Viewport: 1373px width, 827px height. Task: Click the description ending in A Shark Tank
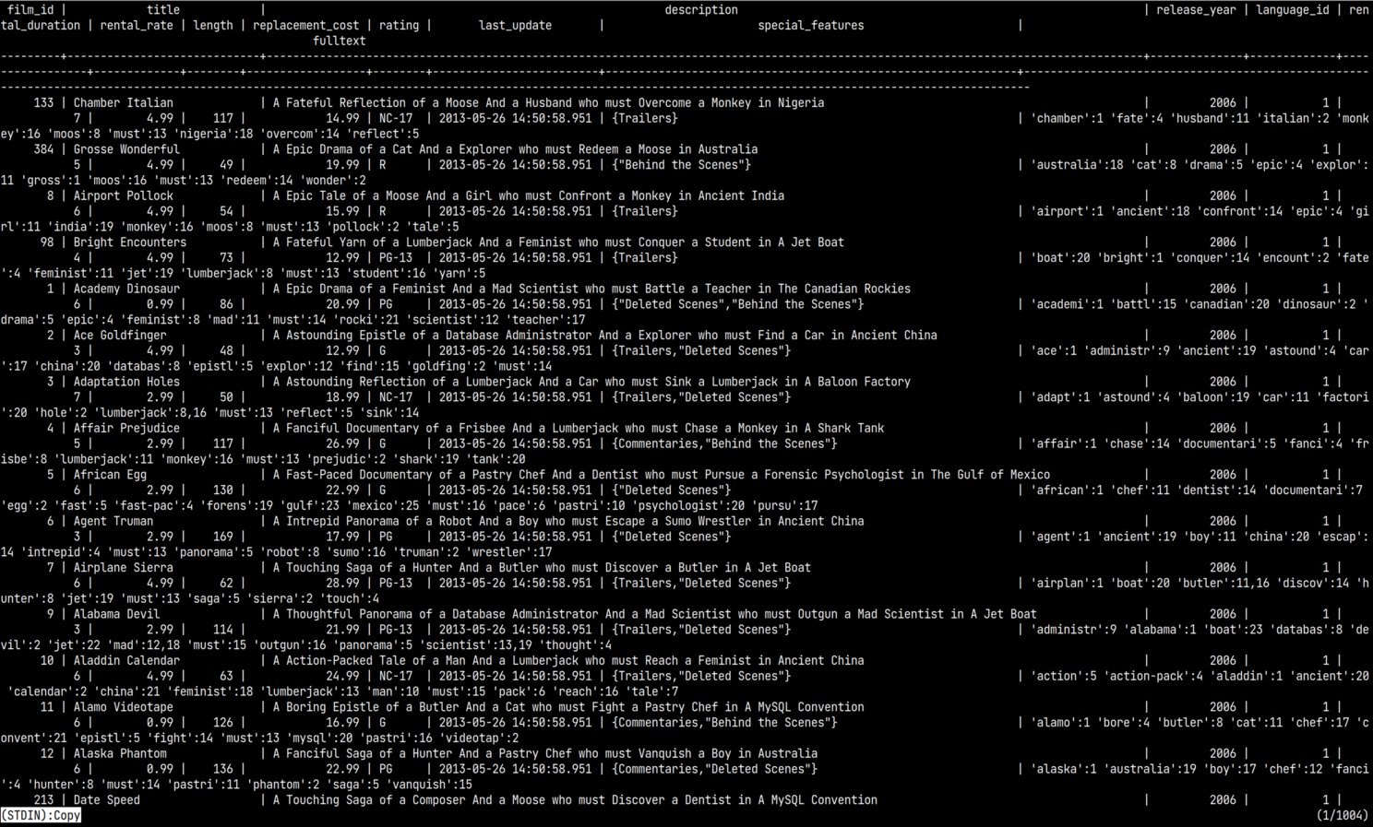579,429
